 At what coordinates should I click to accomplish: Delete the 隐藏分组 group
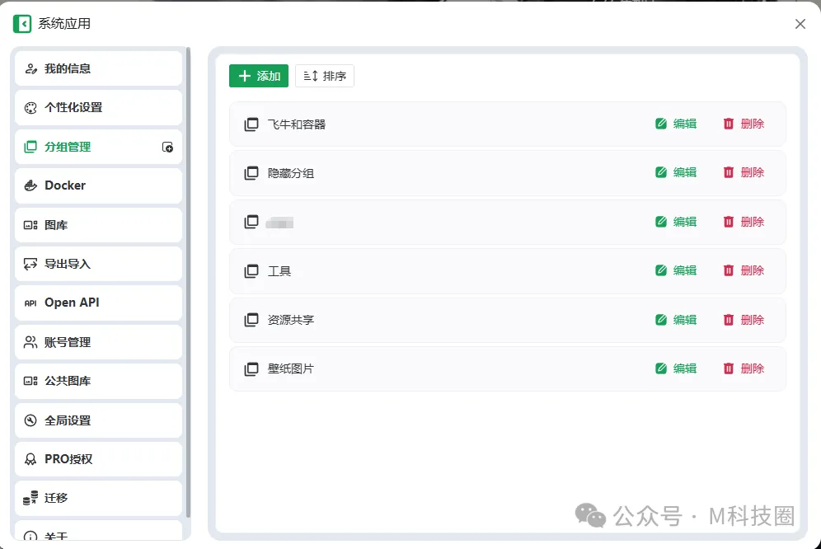pos(744,172)
